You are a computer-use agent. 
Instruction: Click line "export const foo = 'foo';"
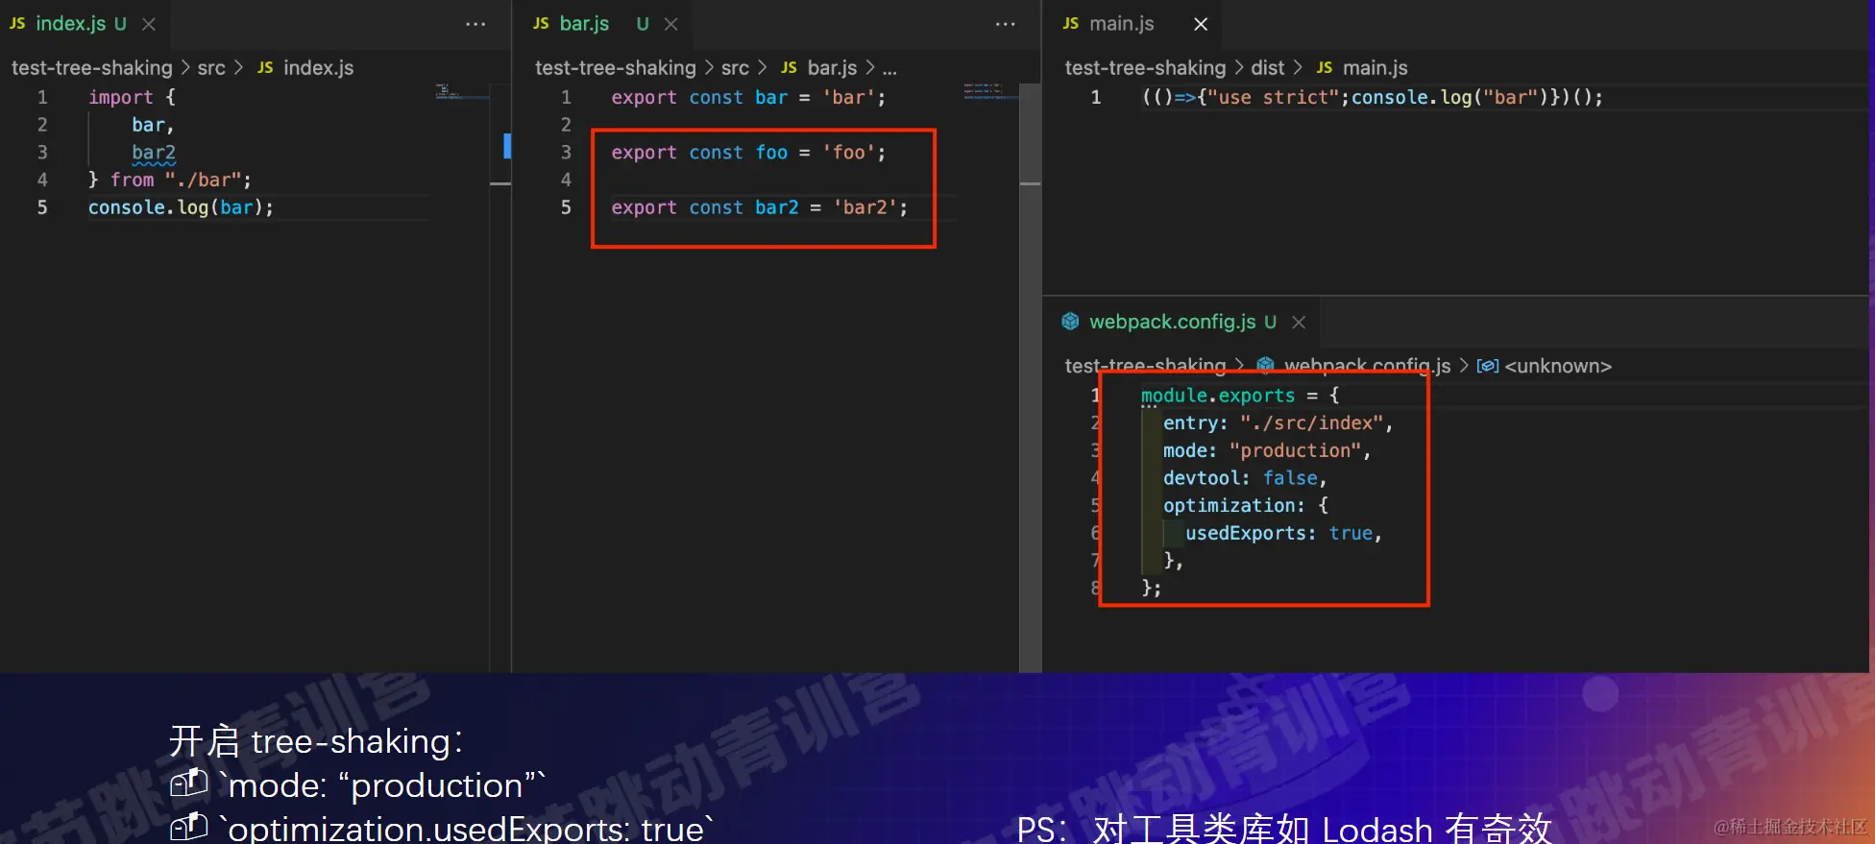748,153
